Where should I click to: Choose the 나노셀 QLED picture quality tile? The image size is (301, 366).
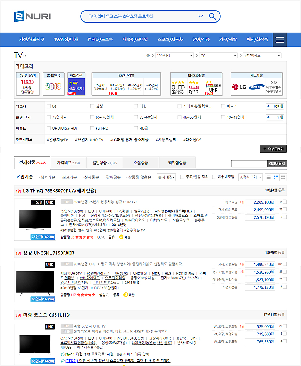click(x=194, y=87)
